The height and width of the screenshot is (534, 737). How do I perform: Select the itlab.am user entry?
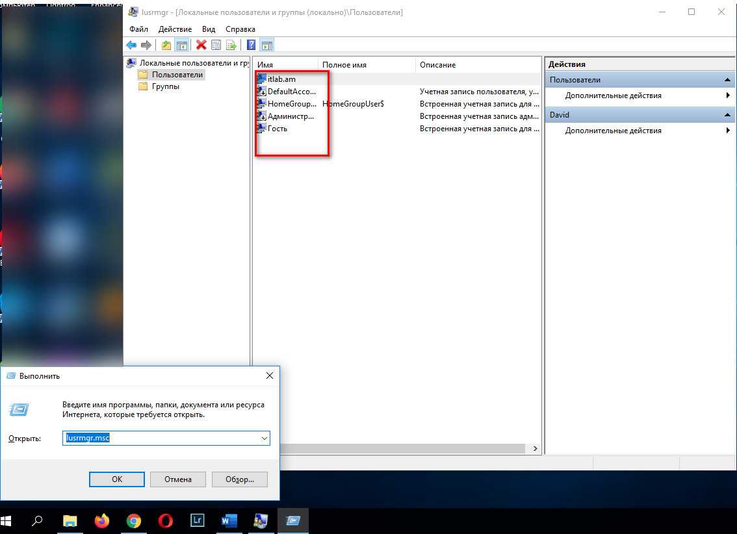281,79
